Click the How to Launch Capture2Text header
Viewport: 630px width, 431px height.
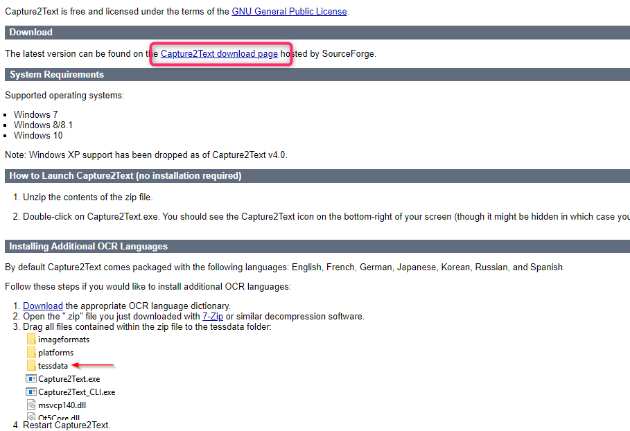point(125,176)
